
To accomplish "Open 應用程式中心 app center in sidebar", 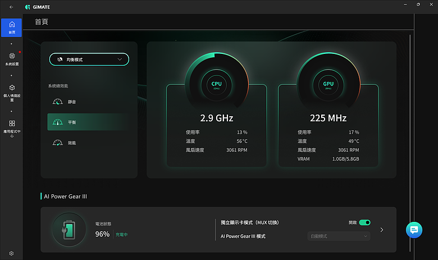I will pyautogui.click(x=12, y=129).
